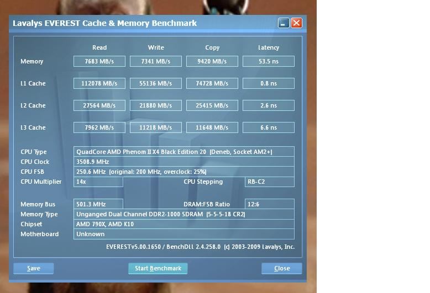This screenshot has height=293, width=430.
Task: Click the L2 Cache row label
Action: [33, 105]
